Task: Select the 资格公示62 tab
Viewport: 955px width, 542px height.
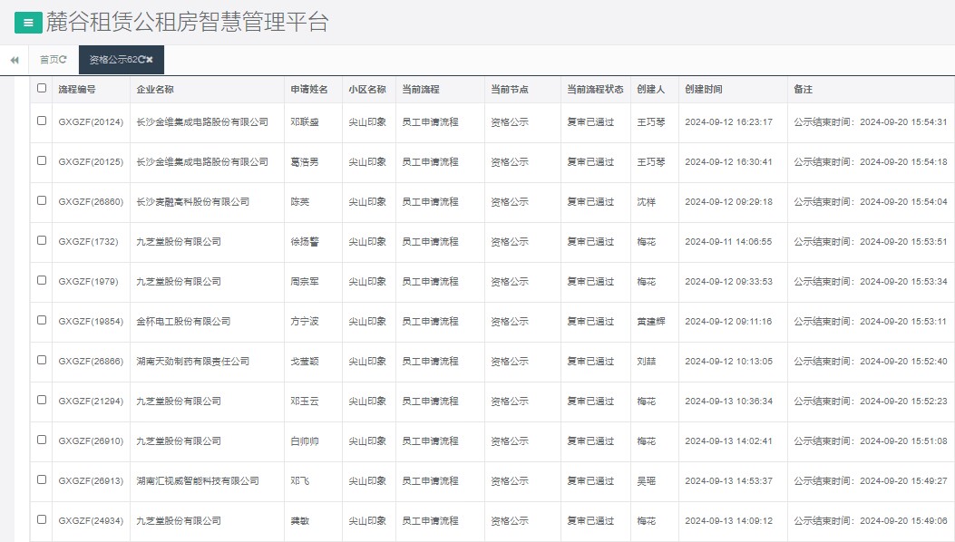Action: coord(109,59)
